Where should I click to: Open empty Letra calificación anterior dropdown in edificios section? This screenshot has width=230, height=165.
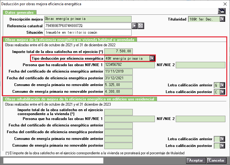(222, 139)
